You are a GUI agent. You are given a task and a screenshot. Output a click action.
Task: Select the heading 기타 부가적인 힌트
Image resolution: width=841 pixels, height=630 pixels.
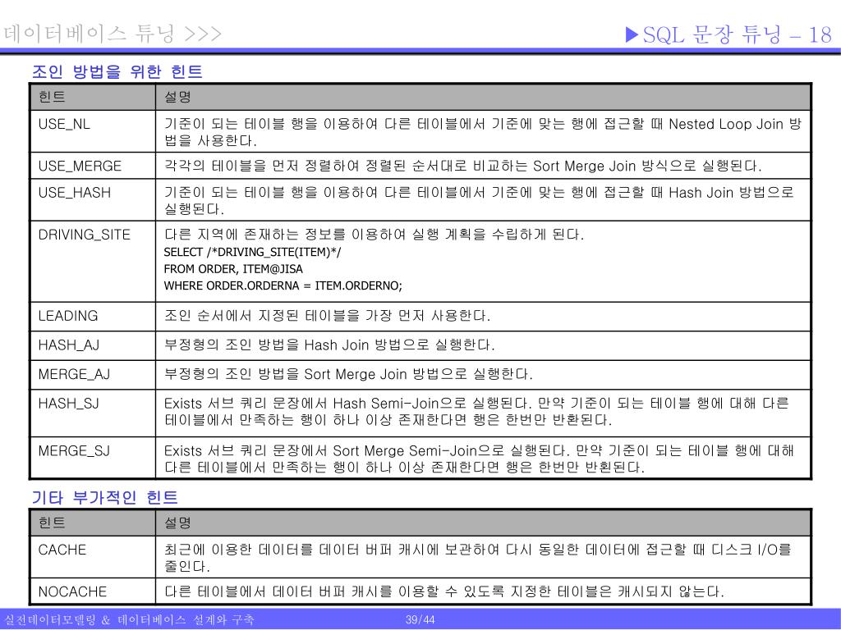tap(104, 497)
